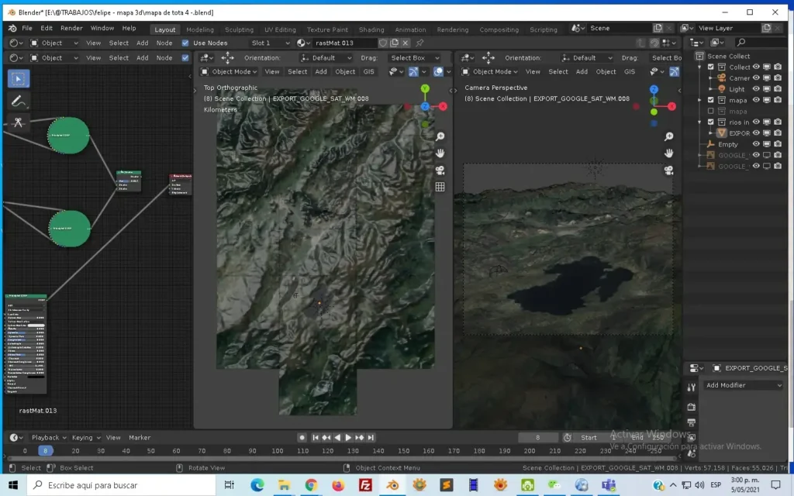Open the Render menu
This screenshot has height=496, width=794.
pyautogui.click(x=71, y=28)
